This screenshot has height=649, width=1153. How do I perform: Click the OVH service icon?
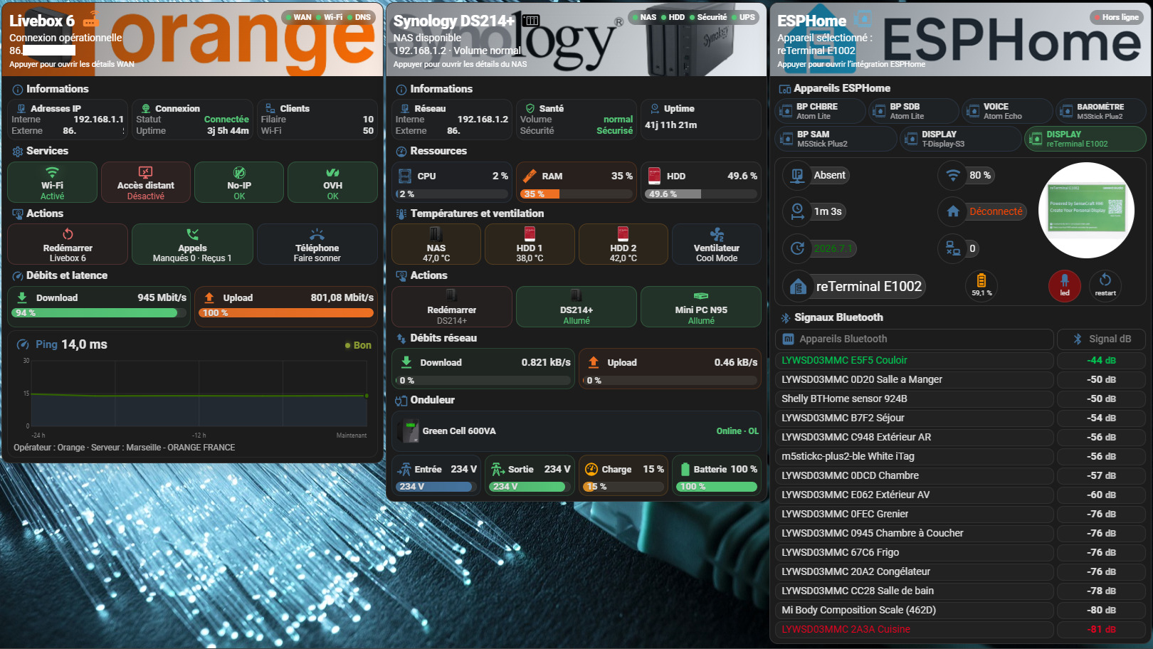point(332,173)
